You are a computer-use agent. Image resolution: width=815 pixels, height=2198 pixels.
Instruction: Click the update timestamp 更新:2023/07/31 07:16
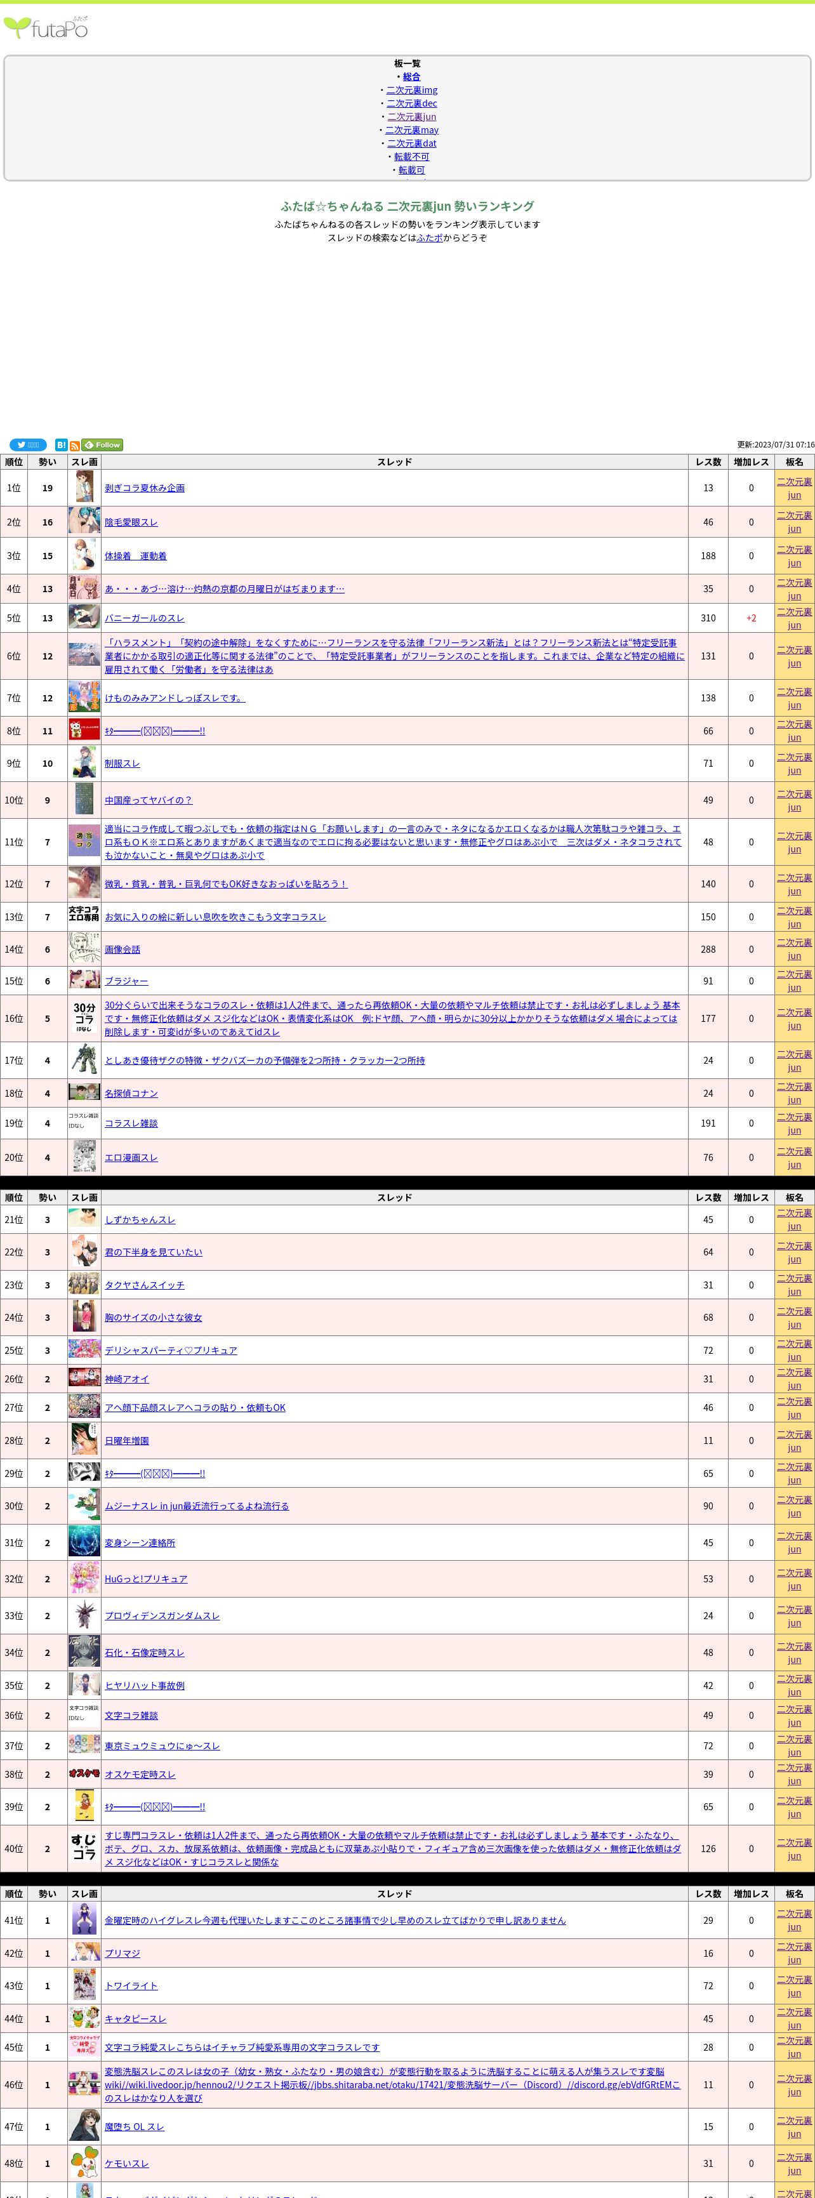click(x=776, y=444)
